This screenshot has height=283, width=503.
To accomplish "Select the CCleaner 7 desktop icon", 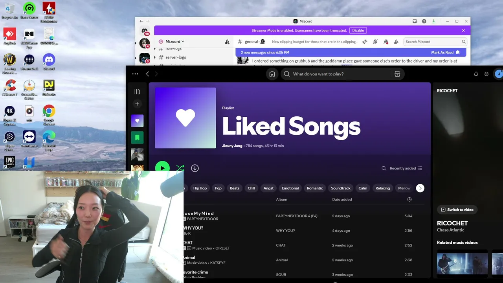I will [x=10, y=88].
